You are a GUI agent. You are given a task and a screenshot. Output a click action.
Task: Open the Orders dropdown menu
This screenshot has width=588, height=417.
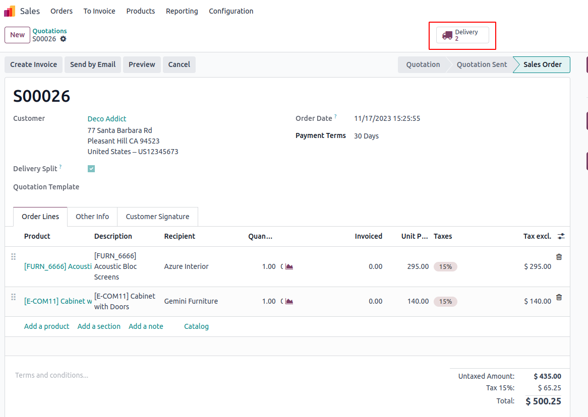62,11
